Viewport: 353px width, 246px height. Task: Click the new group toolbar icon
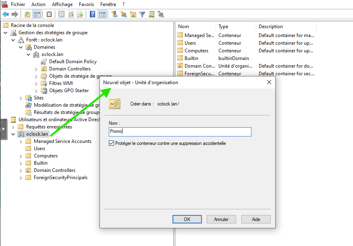tap(123, 14)
